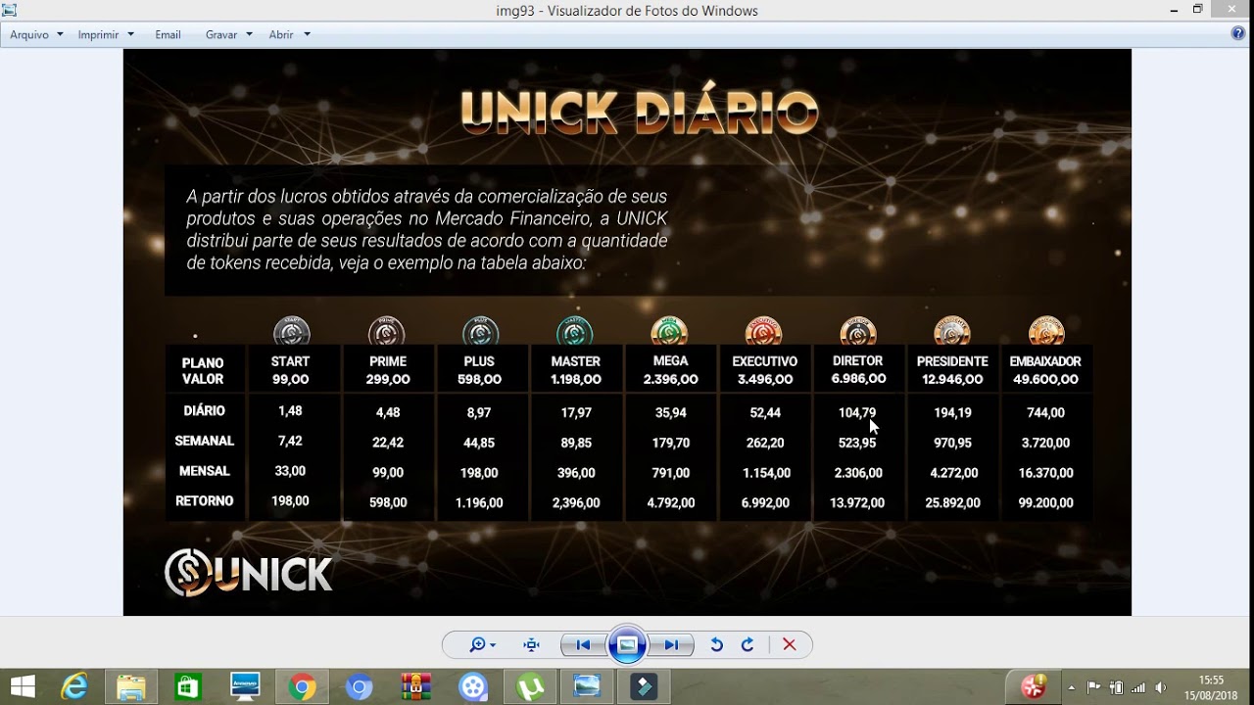Image resolution: width=1254 pixels, height=705 pixels.
Task: Click the UNICK DIÁRIO title
Action: coord(639,111)
